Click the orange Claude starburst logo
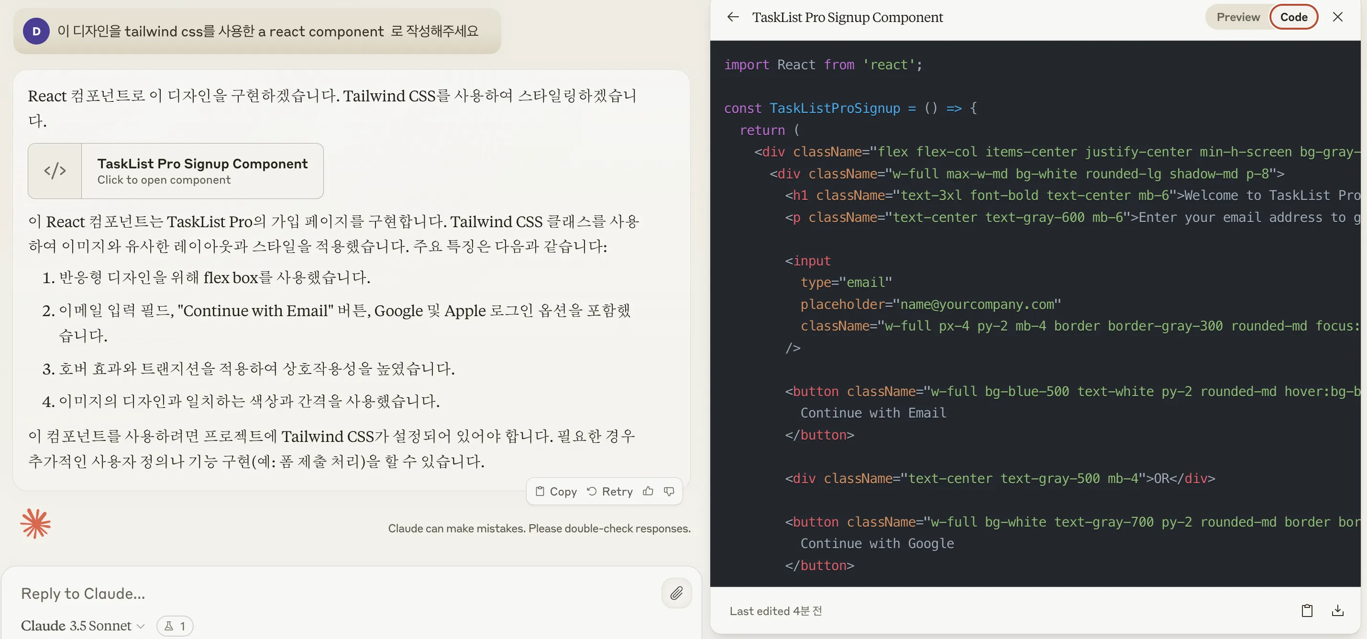The width and height of the screenshot is (1367, 639). click(x=35, y=524)
